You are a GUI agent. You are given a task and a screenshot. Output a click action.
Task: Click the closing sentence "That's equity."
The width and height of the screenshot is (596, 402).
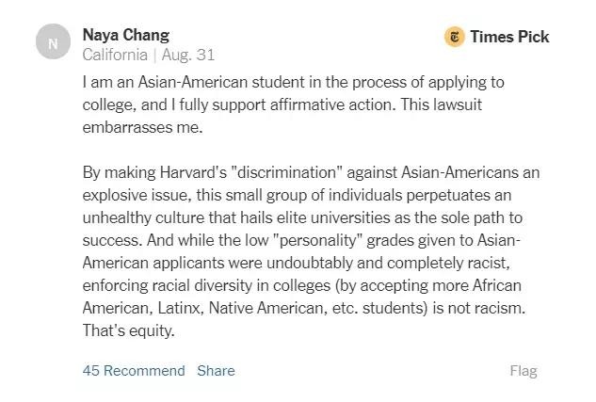129,330
